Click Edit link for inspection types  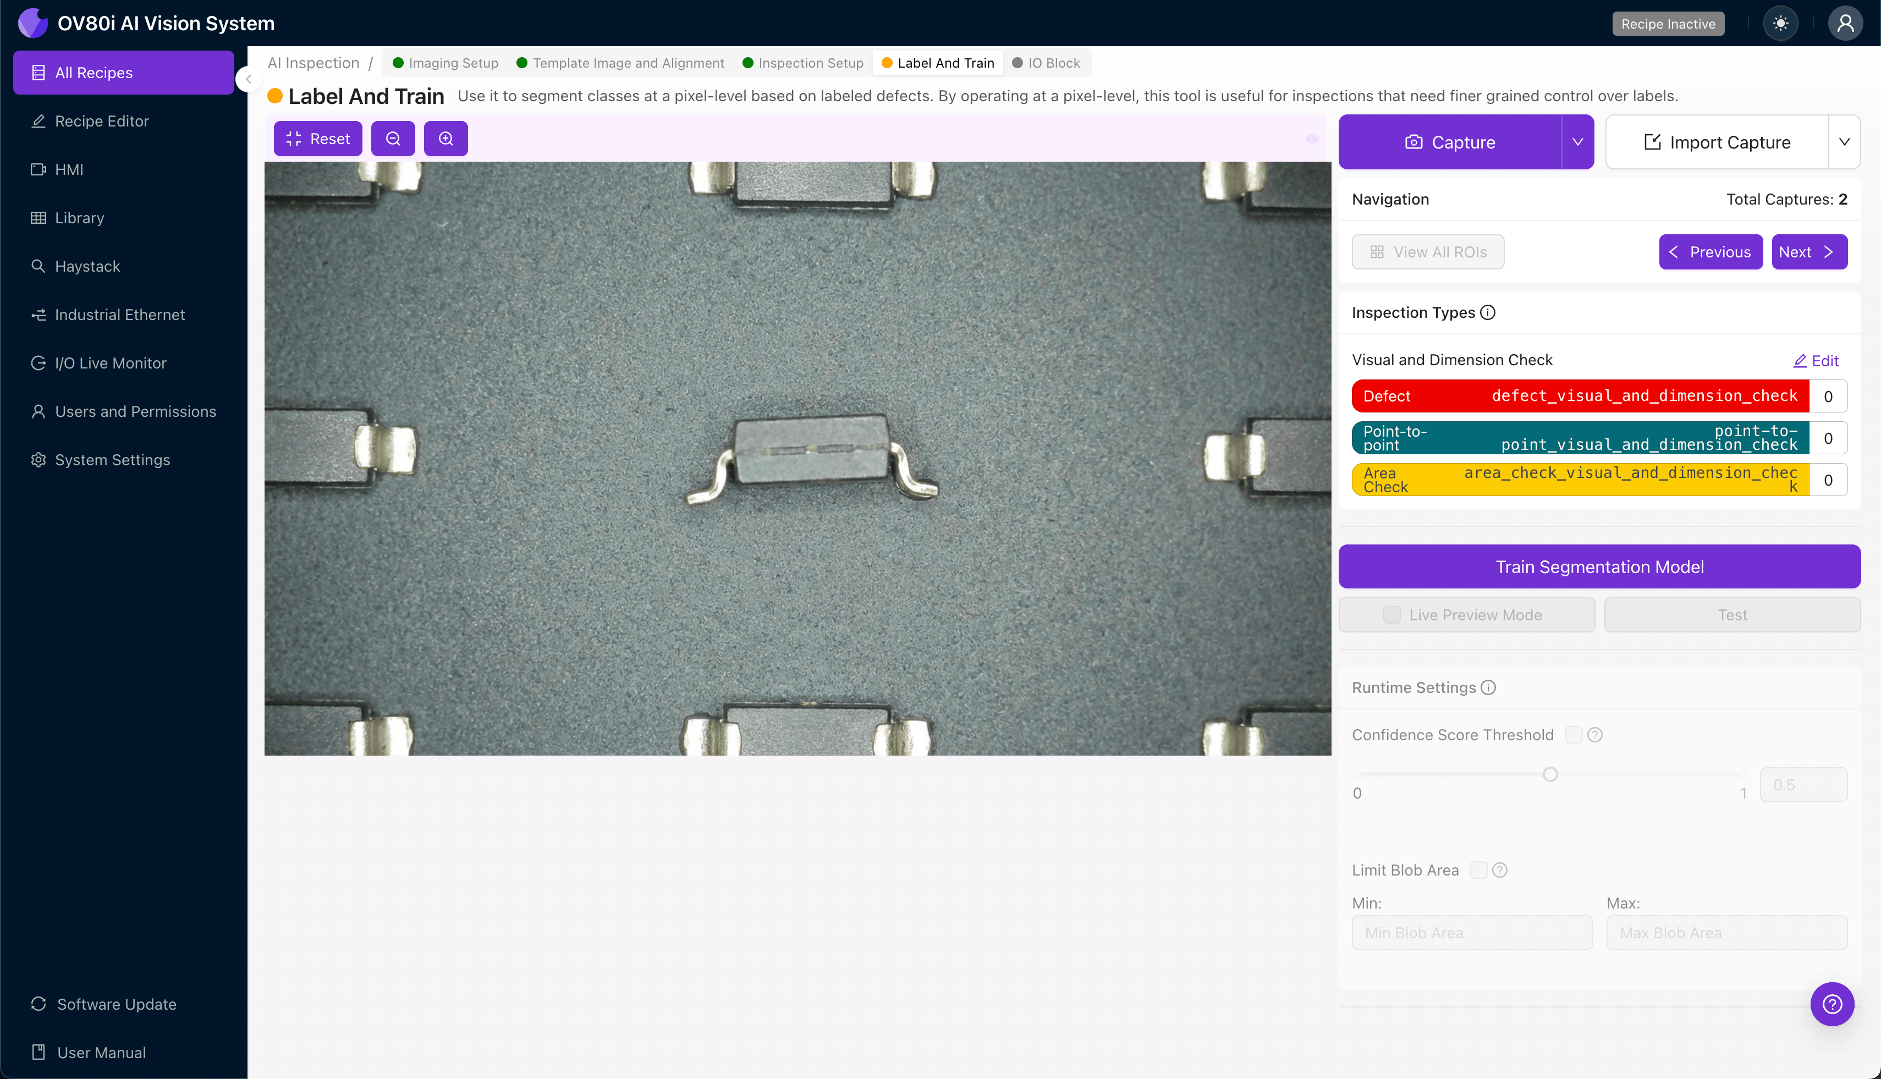(1816, 361)
